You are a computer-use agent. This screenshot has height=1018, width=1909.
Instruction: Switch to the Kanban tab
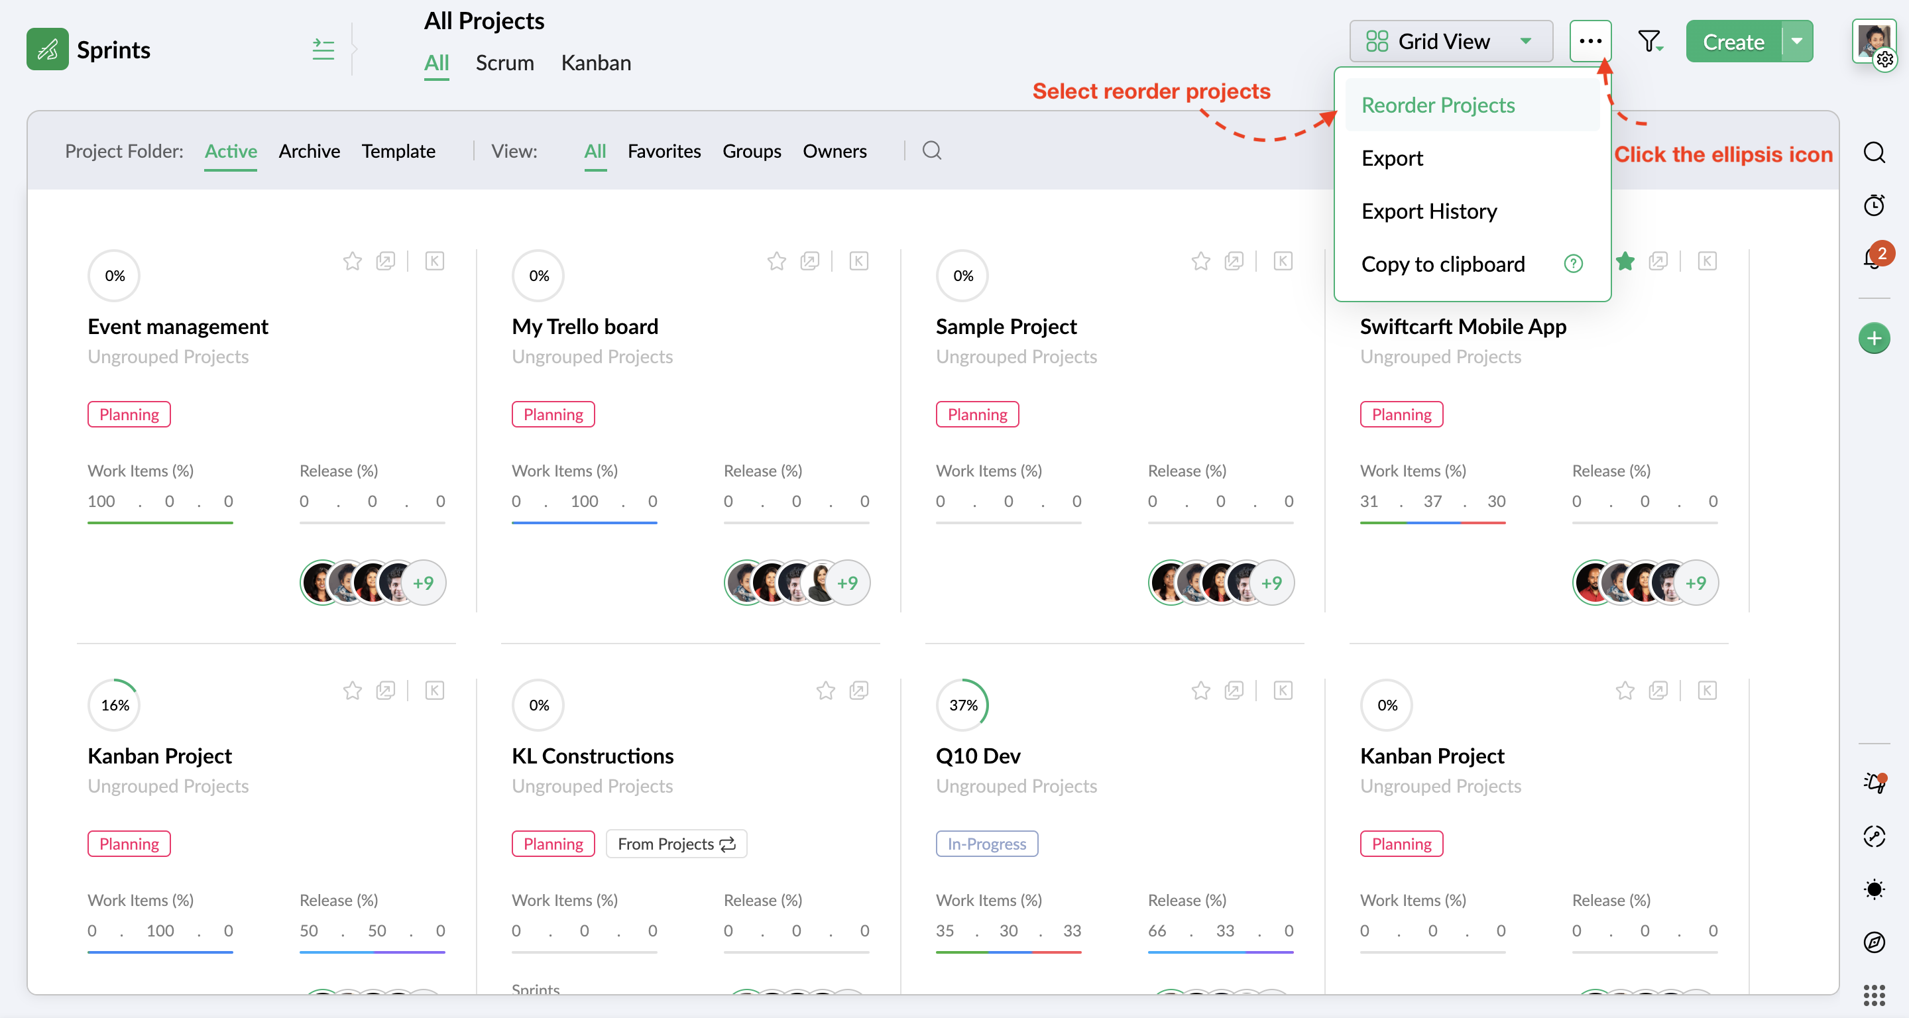[596, 63]
